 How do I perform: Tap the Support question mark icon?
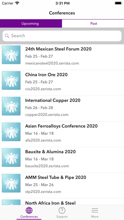tap(62, 210)
